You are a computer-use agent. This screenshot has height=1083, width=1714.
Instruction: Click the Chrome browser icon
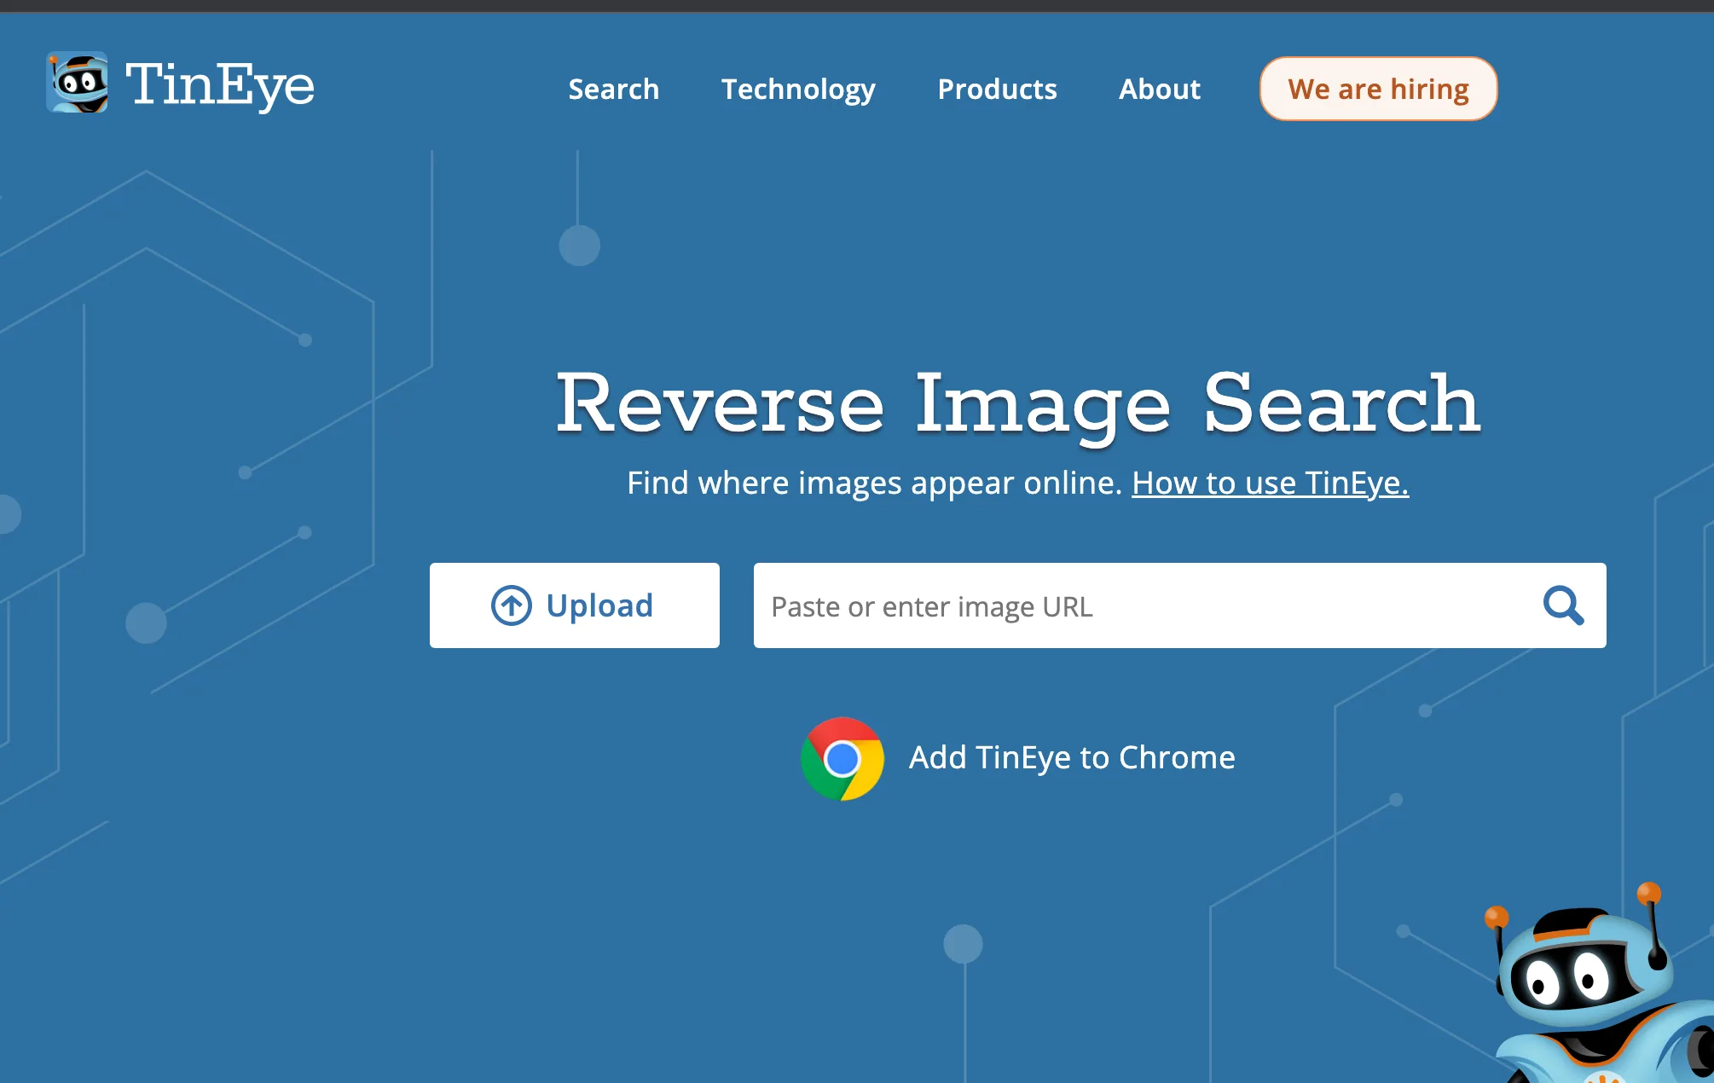click(x=843, y=758)
